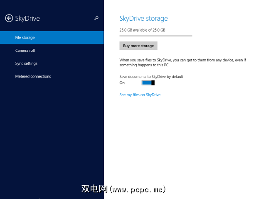Click the SkyDrive panel title
Screen dimensions: 266x199
(27, 18)
